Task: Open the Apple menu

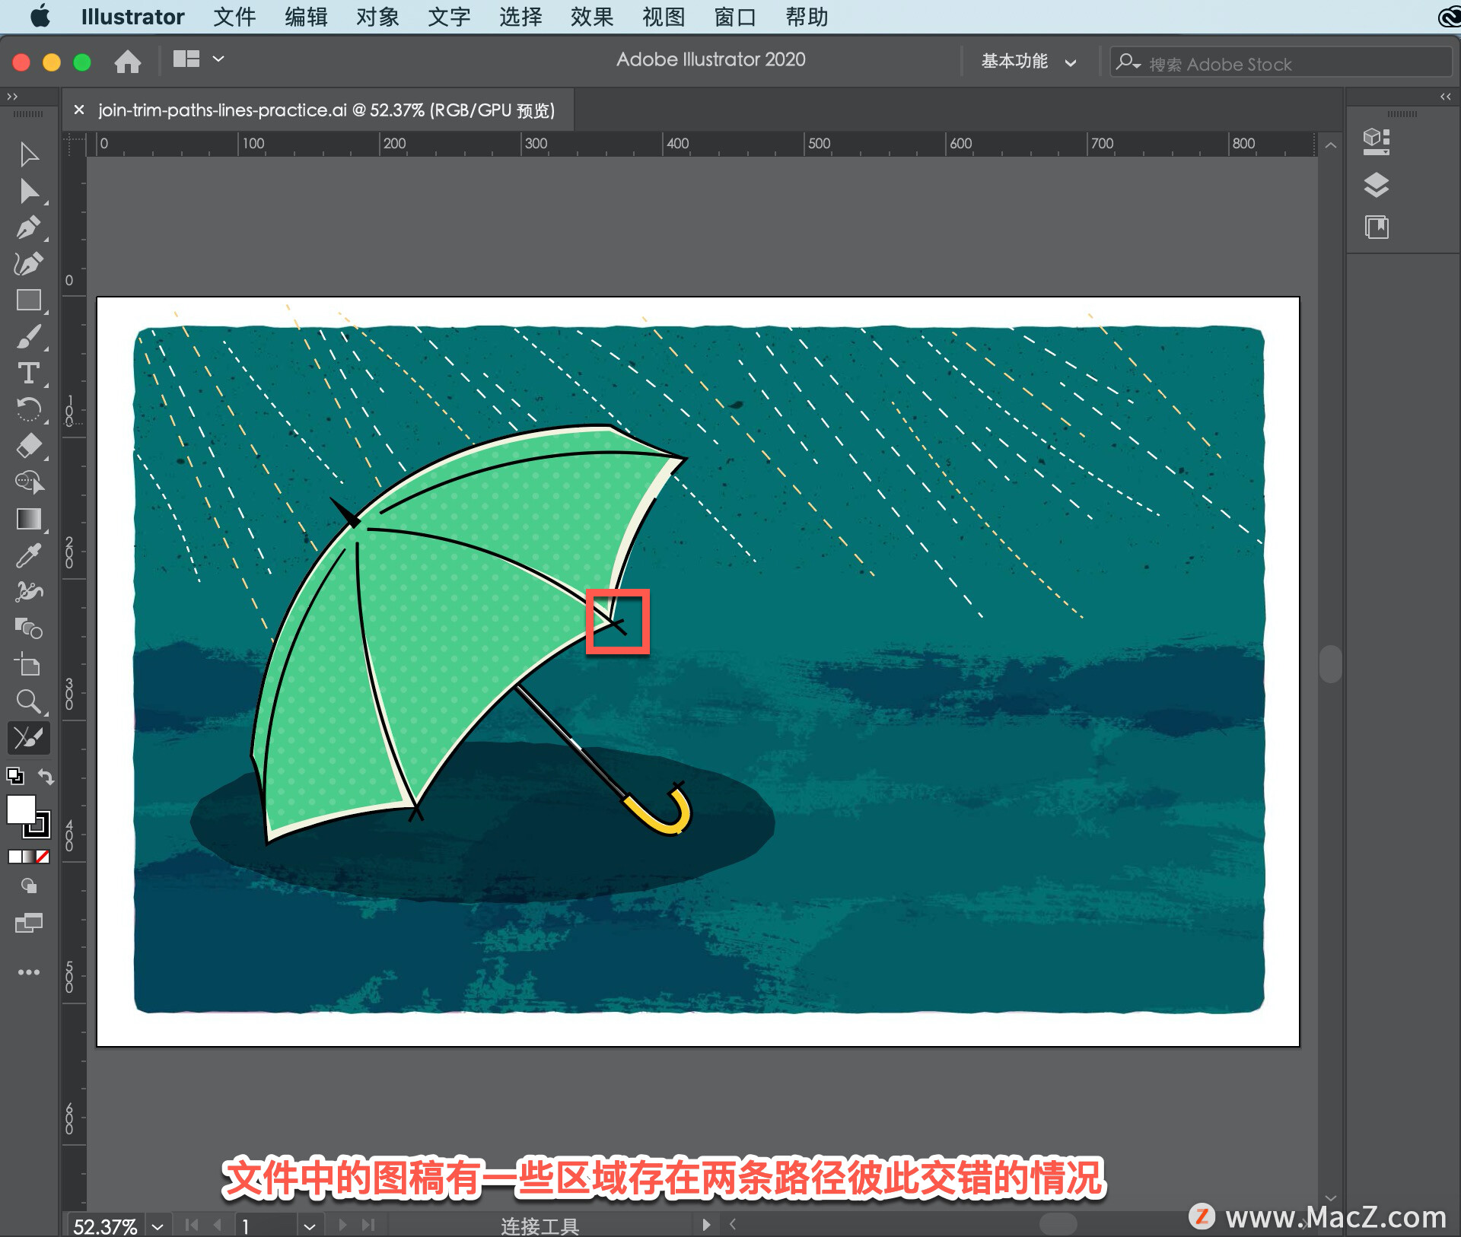Action: click(x=41, y=16)
